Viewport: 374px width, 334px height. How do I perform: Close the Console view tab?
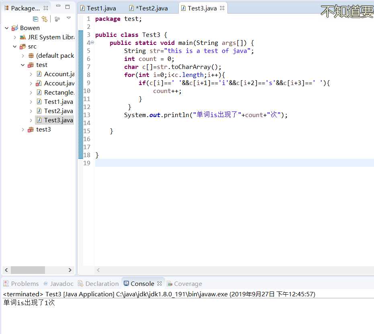[x=159, y=283]
